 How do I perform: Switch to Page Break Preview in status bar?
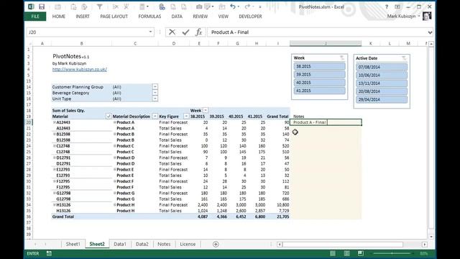tap(361, 253)
